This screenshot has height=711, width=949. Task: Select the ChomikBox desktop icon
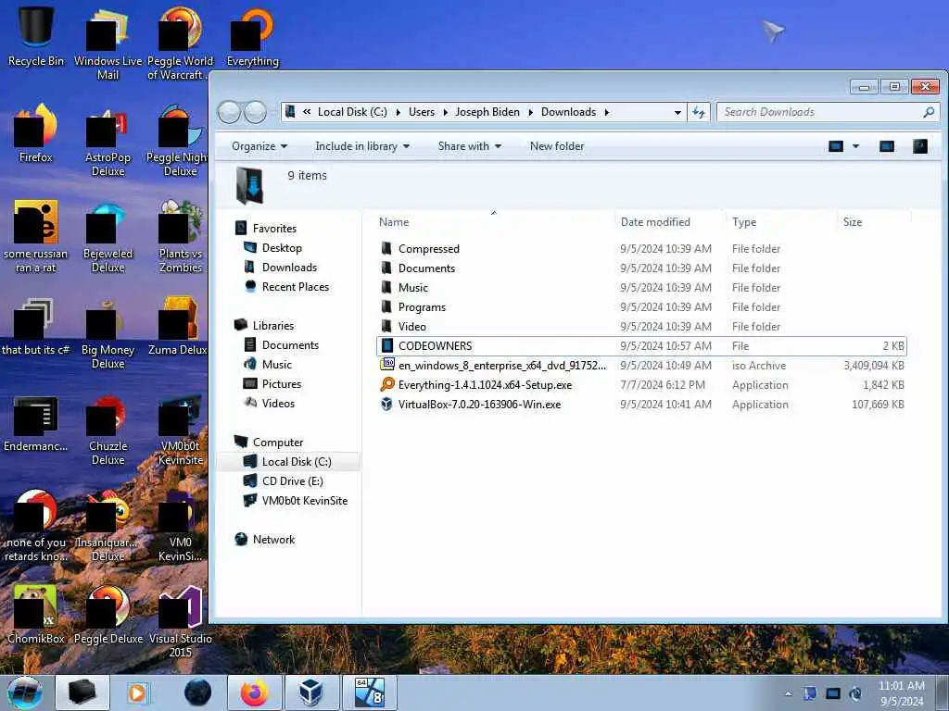pyautogui.click(x=36, y=614)
